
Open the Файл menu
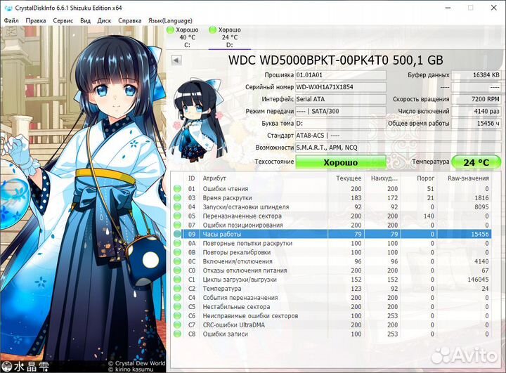click(11, 20)
